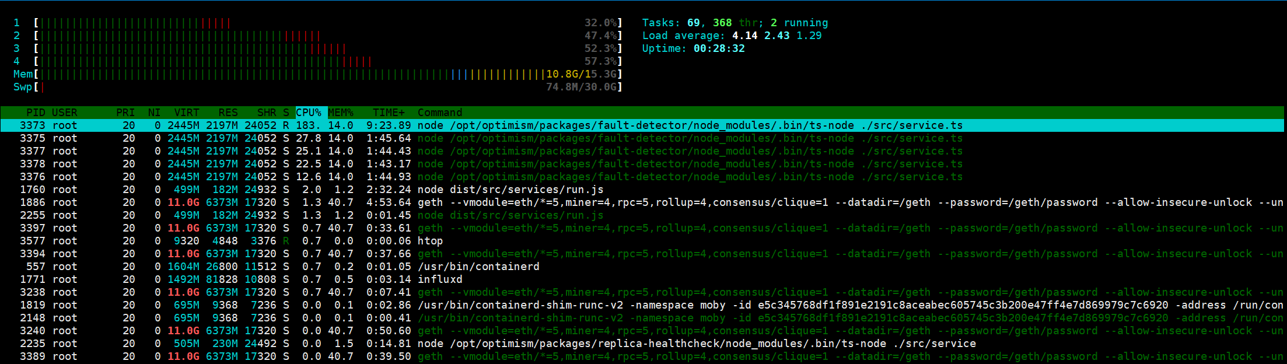The width and height of the screenshot is (1287, 364).
Task: Click CPU% value 183. in first row
Action: click(x=309, y=125)
